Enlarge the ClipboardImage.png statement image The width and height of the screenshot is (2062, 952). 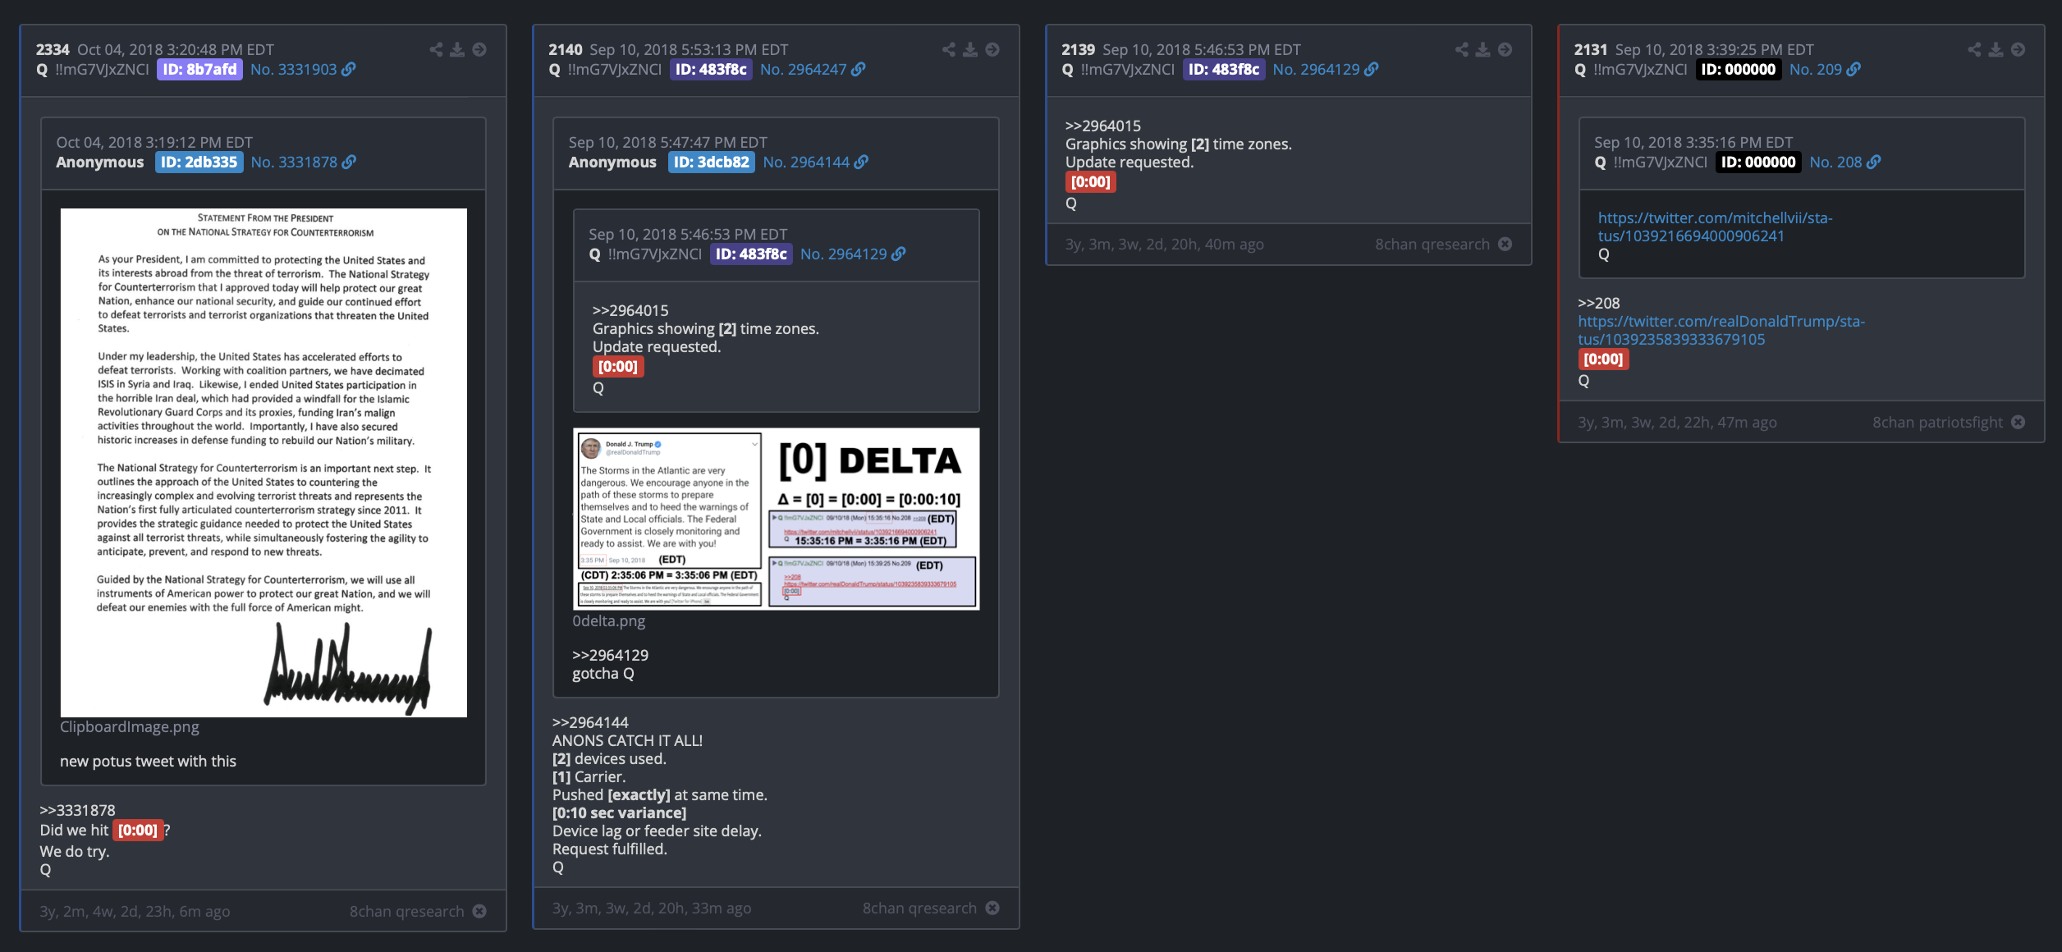[263, 463]
